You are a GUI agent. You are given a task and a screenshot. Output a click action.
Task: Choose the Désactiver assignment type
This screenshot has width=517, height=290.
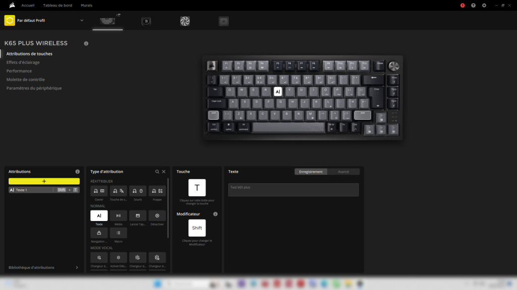click(158, 215)
